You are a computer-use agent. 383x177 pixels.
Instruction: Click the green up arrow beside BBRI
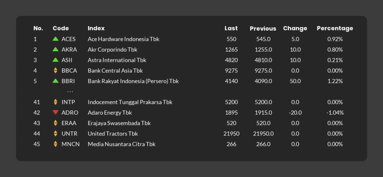pyautogui.click(x=56, y=81)
